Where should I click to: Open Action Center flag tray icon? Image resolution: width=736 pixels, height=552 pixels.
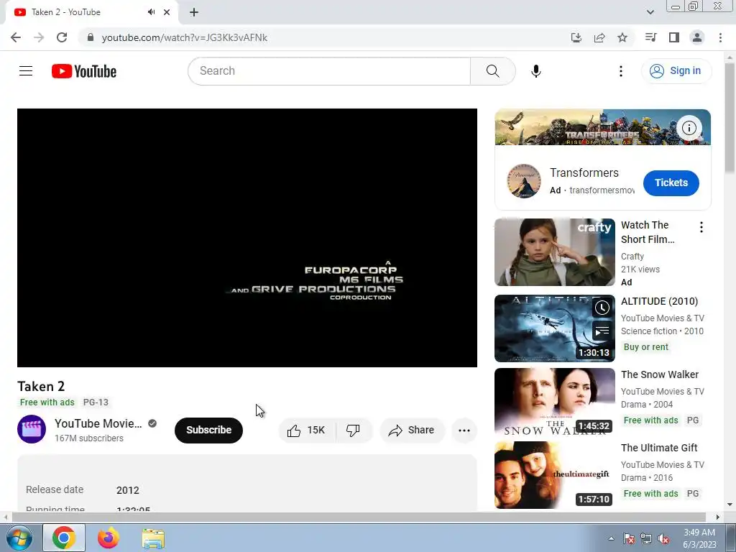[x=629, y=539]
